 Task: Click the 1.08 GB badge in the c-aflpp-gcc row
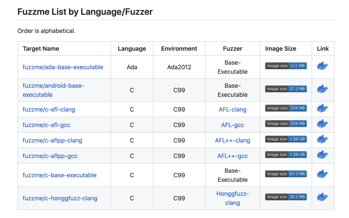286,154
